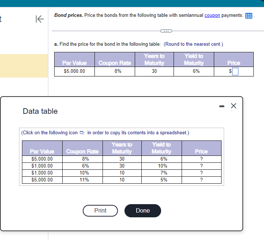The height and width of the screenshot is (240, 264).
Task: Click the 11% coupon rate cell
Action: point(84,180)
